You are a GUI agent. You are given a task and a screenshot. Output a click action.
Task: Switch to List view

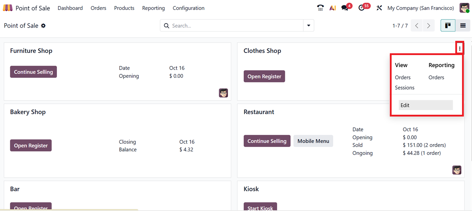pyautogui.click(x=463, y=26)
